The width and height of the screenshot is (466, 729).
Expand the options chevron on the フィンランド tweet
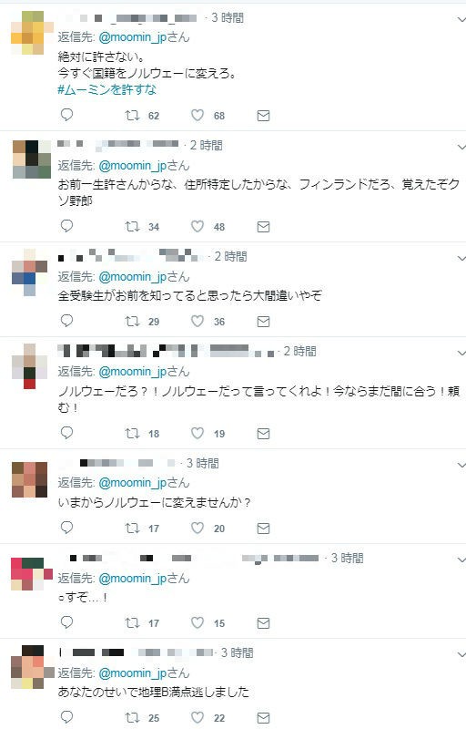click(x=461, y=147)
